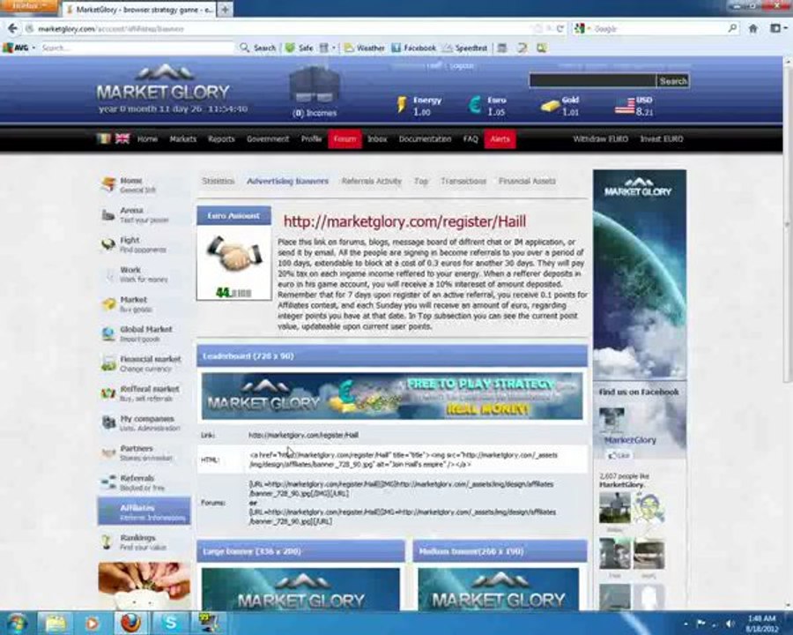Open Firefox from the Windows taskbar
The image size is (793, 635).
click(130, 623)
